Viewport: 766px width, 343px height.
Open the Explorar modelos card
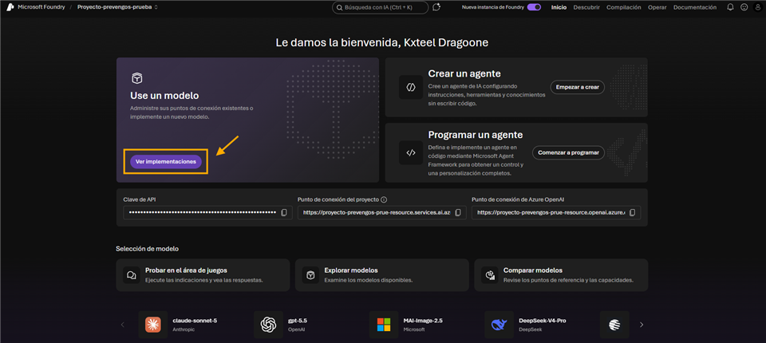[x=382, y=275]
